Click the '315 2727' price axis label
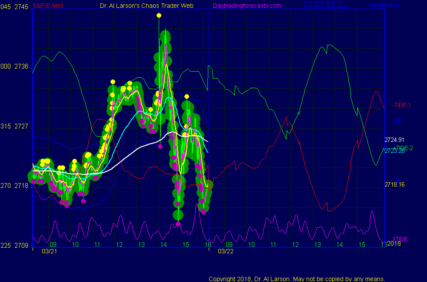The width and height of the screenshot is (427, 282). coord(14,126)
